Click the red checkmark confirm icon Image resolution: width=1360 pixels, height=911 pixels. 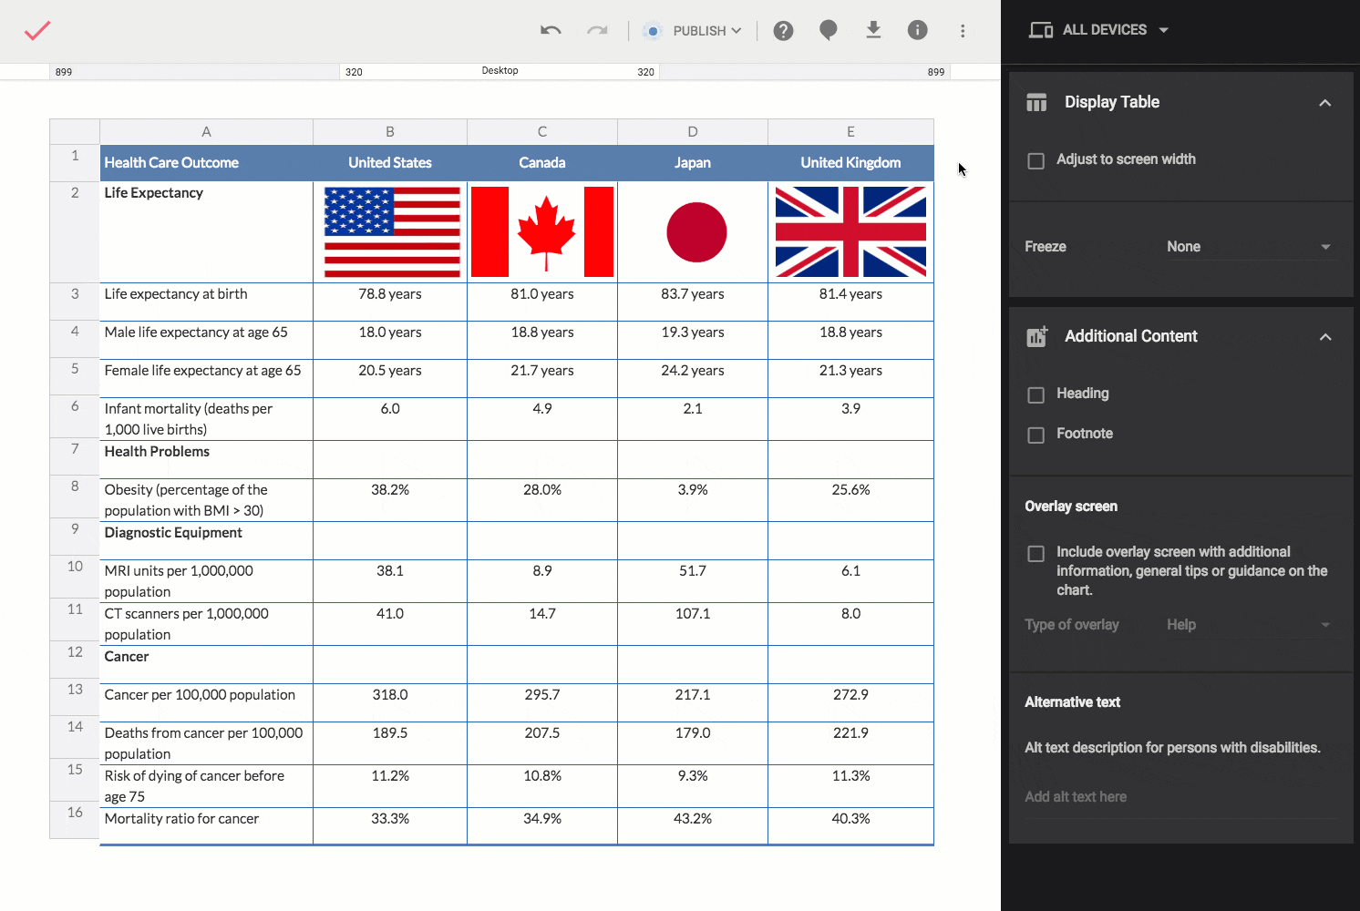tap(37, 31)
